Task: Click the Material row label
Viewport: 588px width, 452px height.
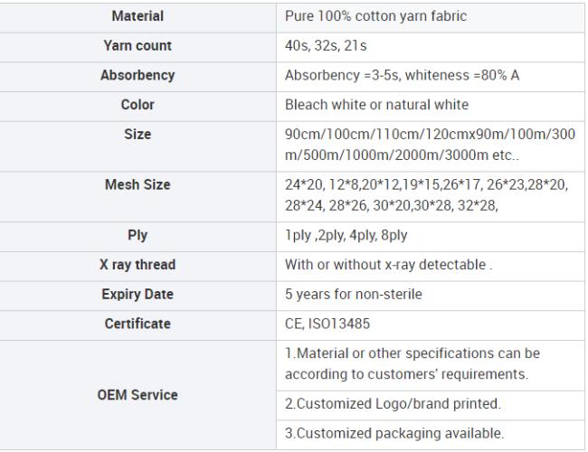Action: point(138,16)
